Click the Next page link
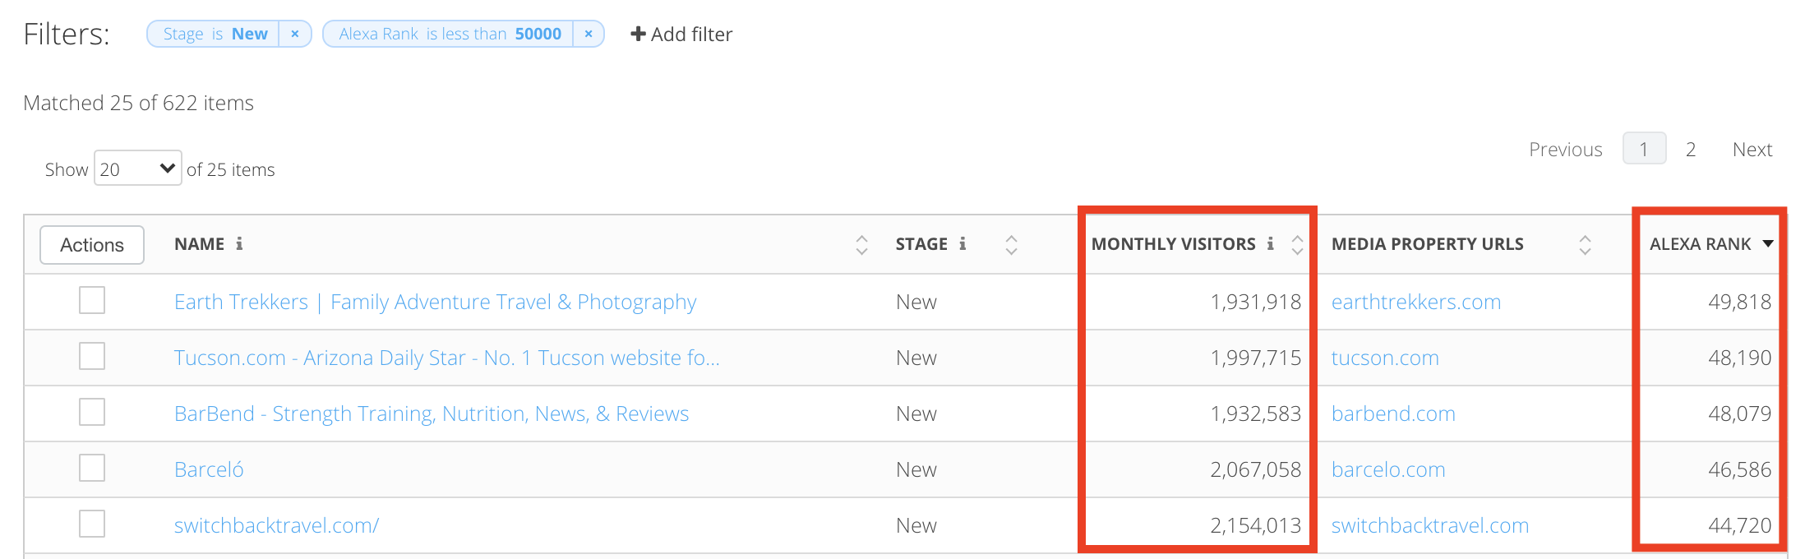 [x=1752, y=150]
